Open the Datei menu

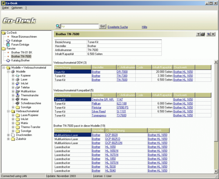click(x=5, y=8)
